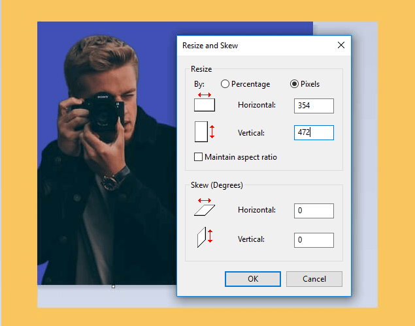Click the Skew Vertical degrees field

[314, 240]
